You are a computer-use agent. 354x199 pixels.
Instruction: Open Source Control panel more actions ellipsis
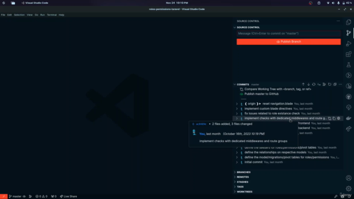[338, 21]
